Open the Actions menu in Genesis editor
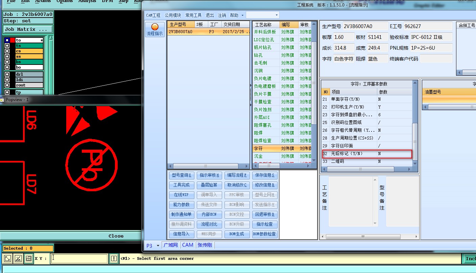The width and height of the screenshot is (476, 273). (43, 1)
